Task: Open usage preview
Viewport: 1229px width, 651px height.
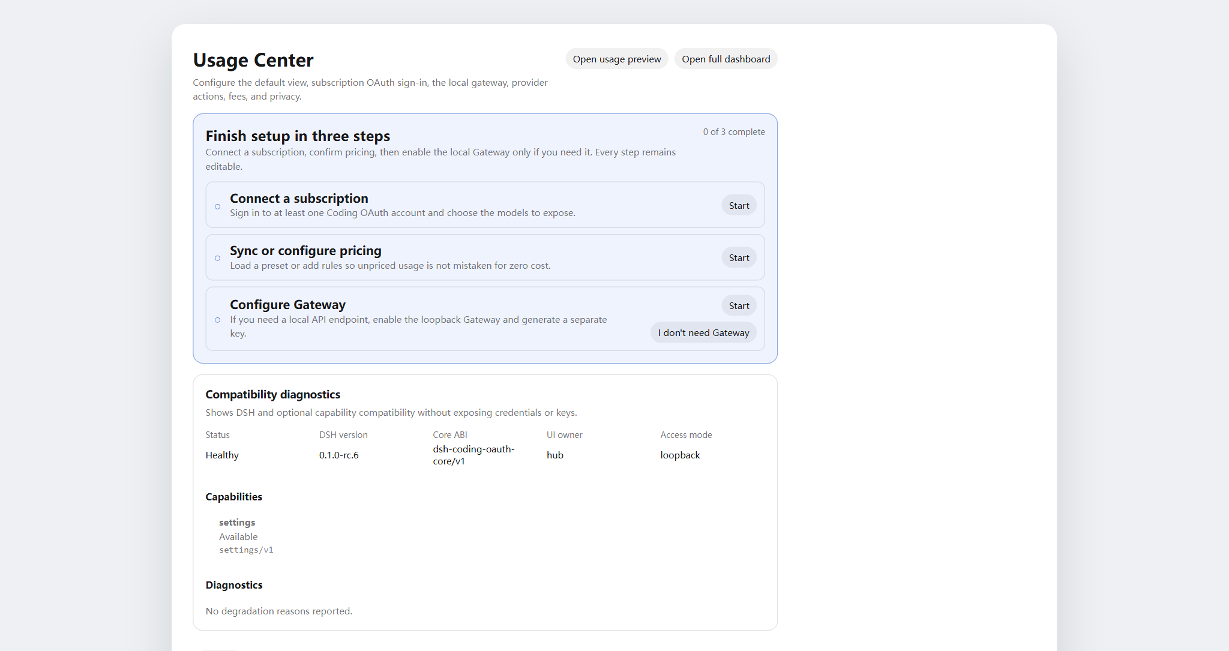Action: [x=616, y=59]
